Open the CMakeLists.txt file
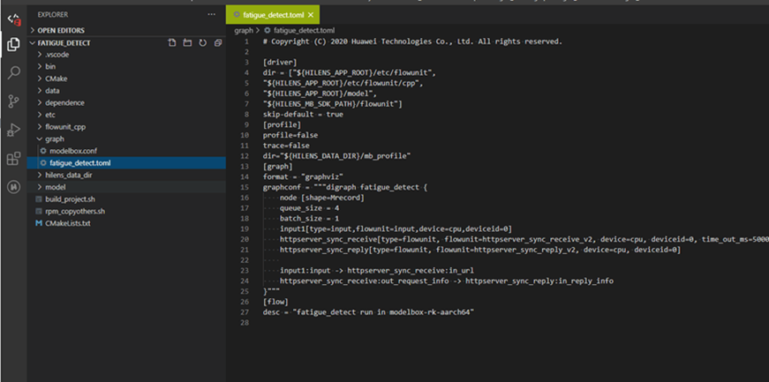The height and width of the screenshot is (382, 769). (126, 223)
